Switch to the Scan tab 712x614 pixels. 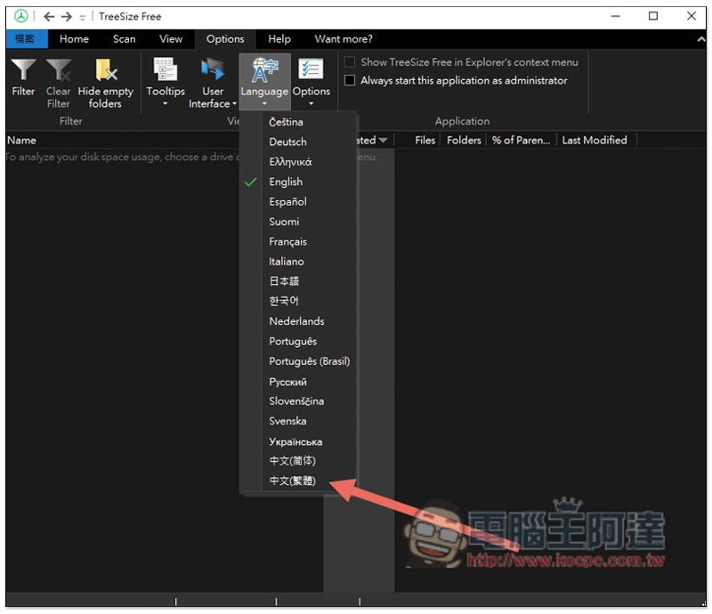(x=125, y=39)
